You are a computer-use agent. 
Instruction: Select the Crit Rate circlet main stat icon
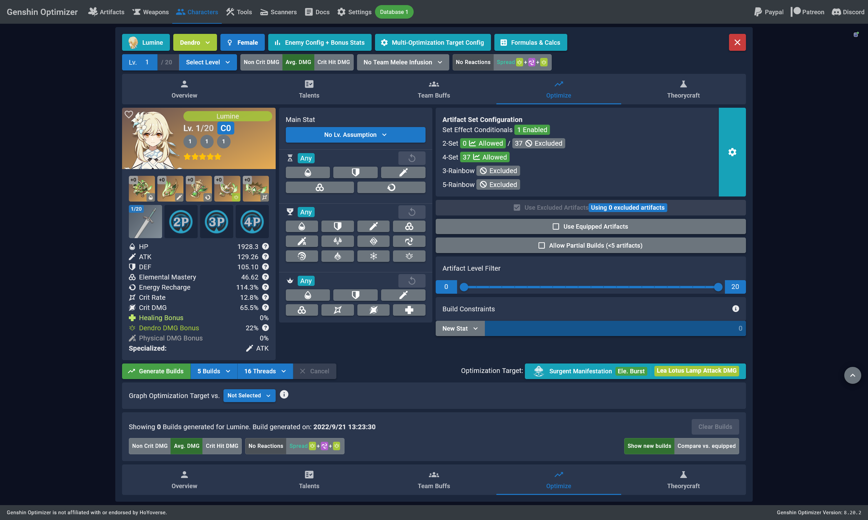click(x=338, y=310)
